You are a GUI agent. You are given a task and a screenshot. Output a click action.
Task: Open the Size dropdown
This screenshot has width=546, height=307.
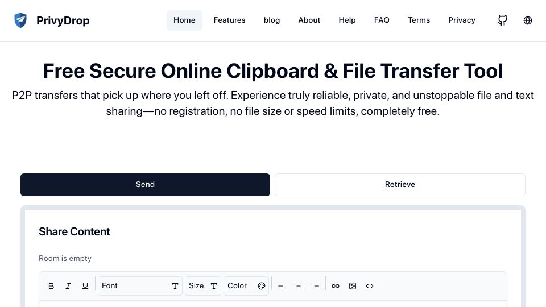click(203, 286)
